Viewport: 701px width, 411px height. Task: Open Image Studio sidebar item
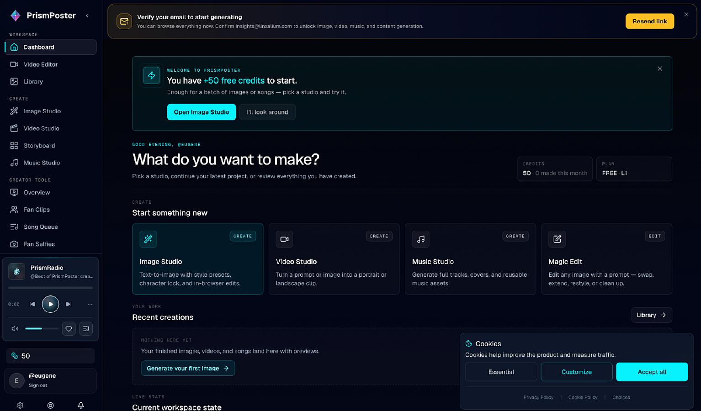[51, 111]
